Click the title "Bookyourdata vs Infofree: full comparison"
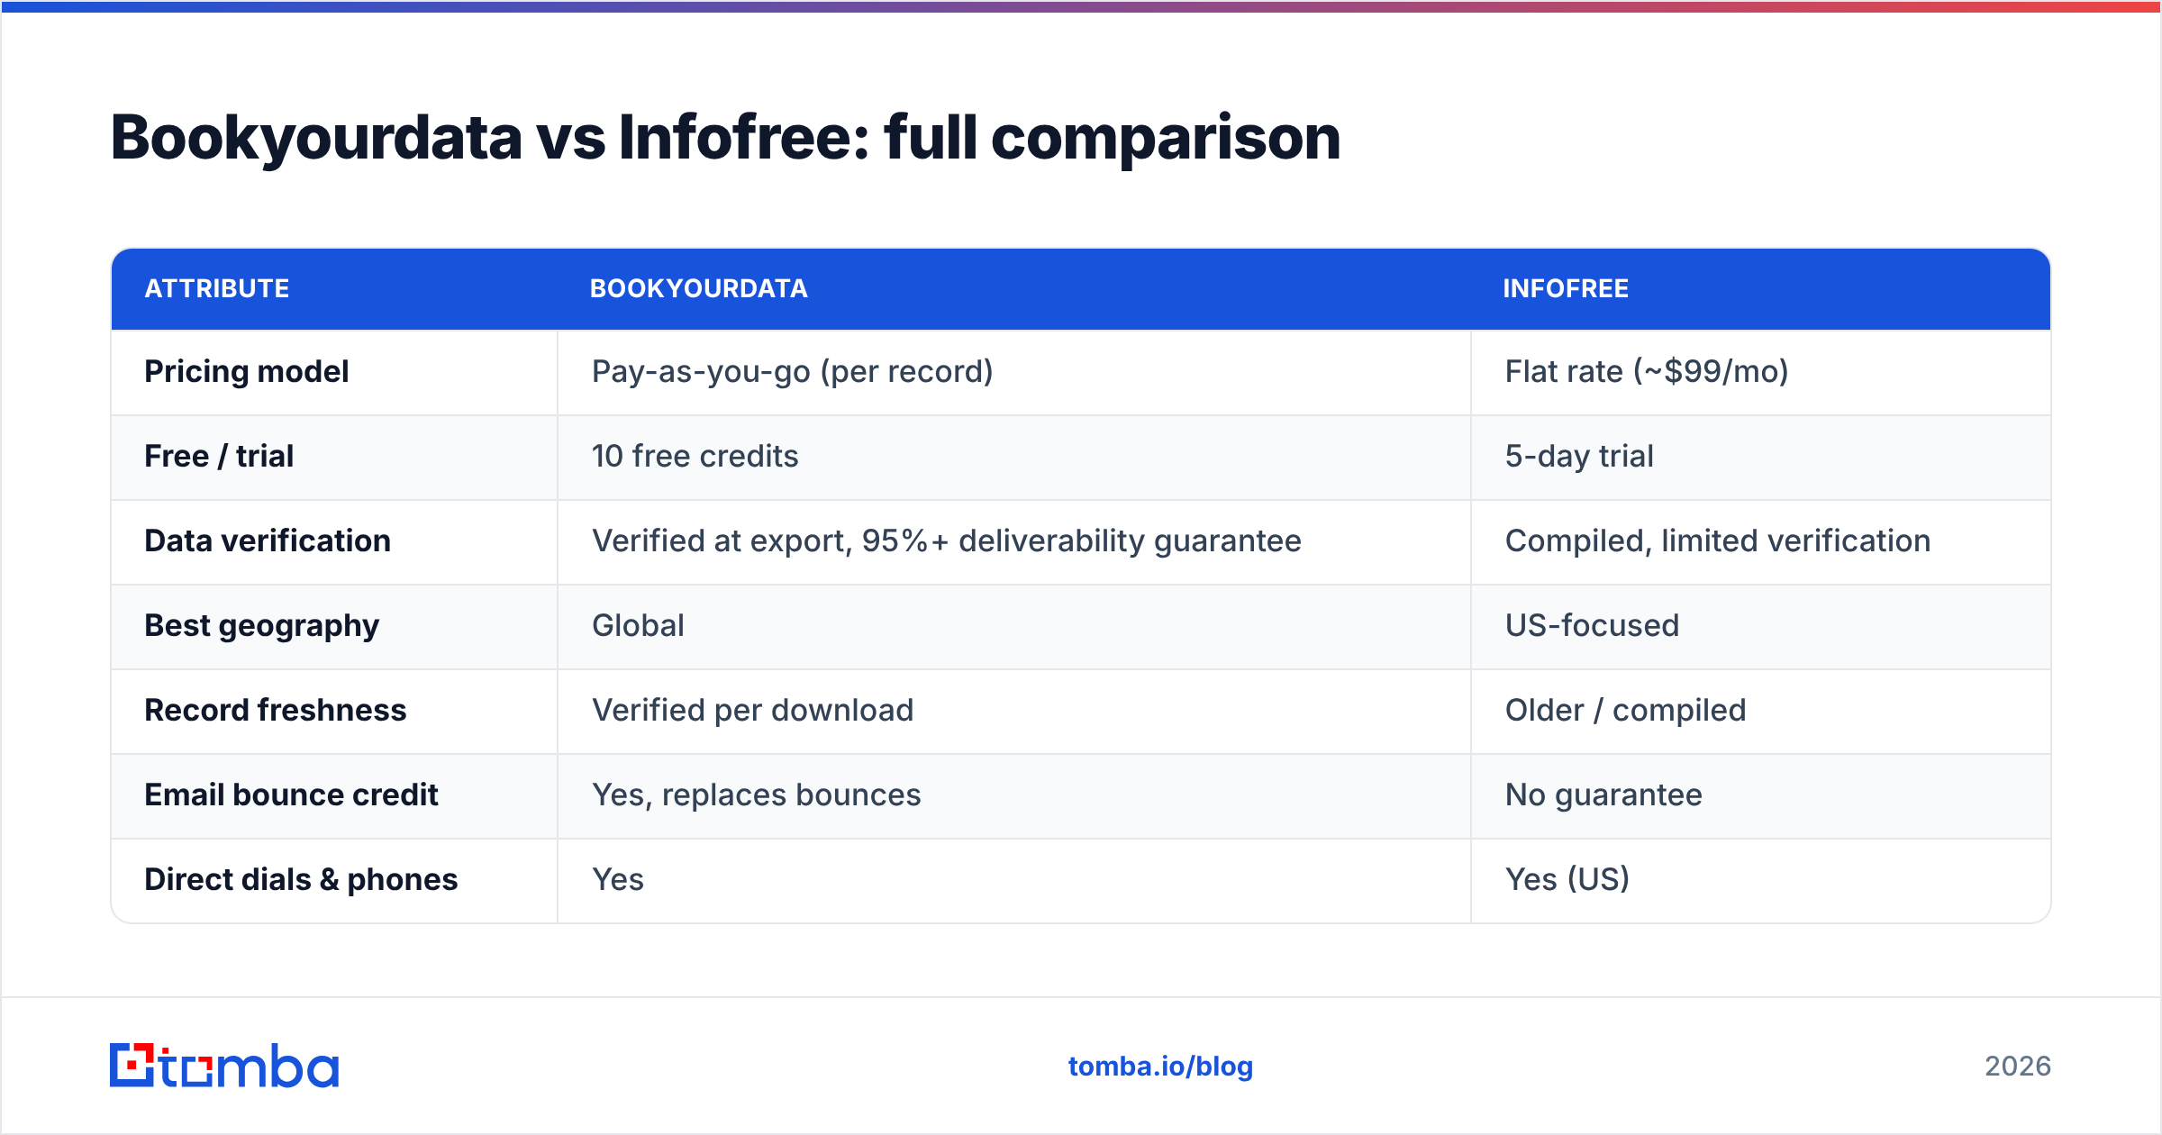Image resolution: width=2162 pixels, height=1135 pixels. click(x=725, y=138)
